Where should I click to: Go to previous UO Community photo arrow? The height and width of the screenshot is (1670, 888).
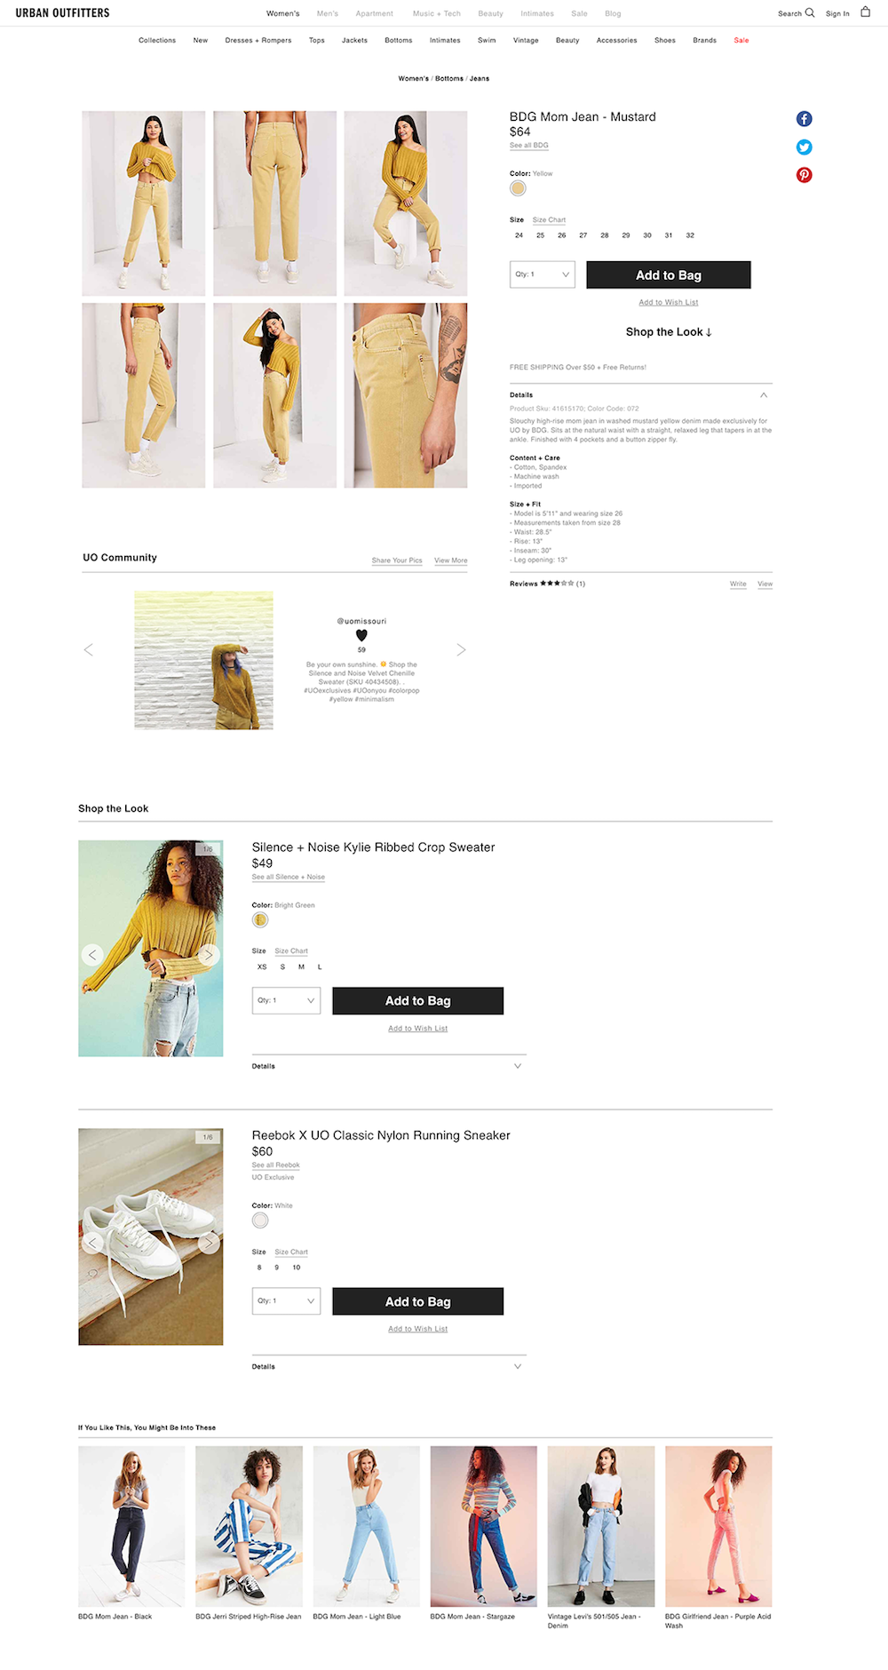(x=88, y=649)
